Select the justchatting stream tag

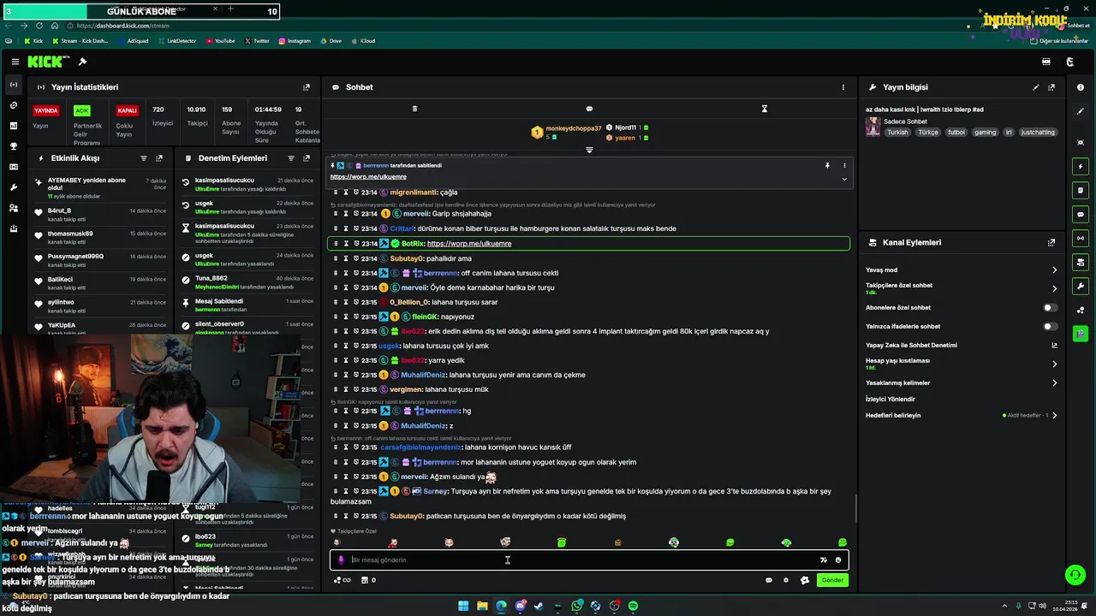(x=1039, y=133)
